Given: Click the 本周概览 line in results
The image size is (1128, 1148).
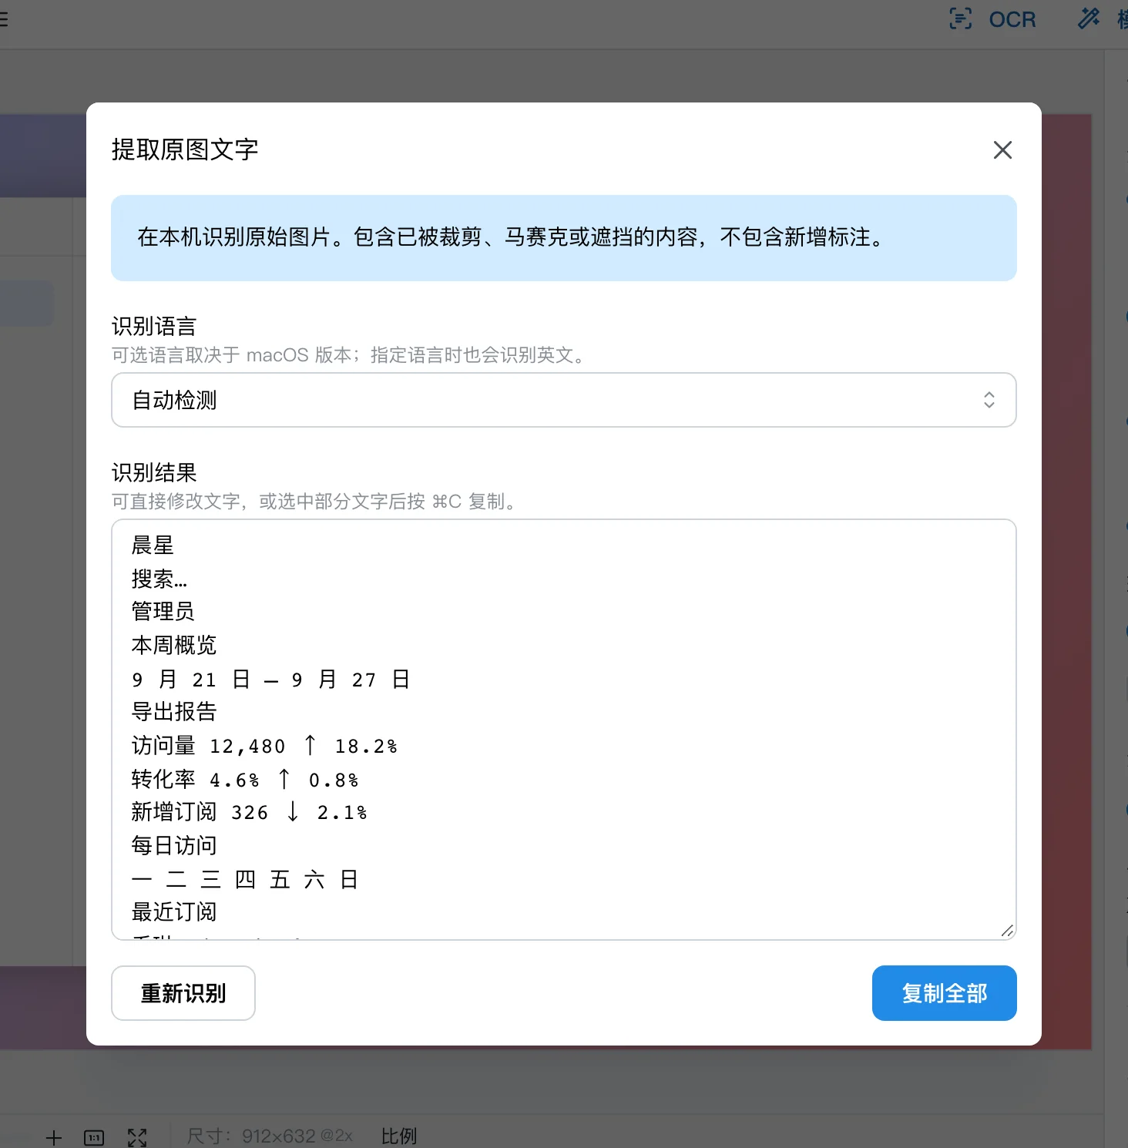Looking at the screenshot, I should (173, 645).
